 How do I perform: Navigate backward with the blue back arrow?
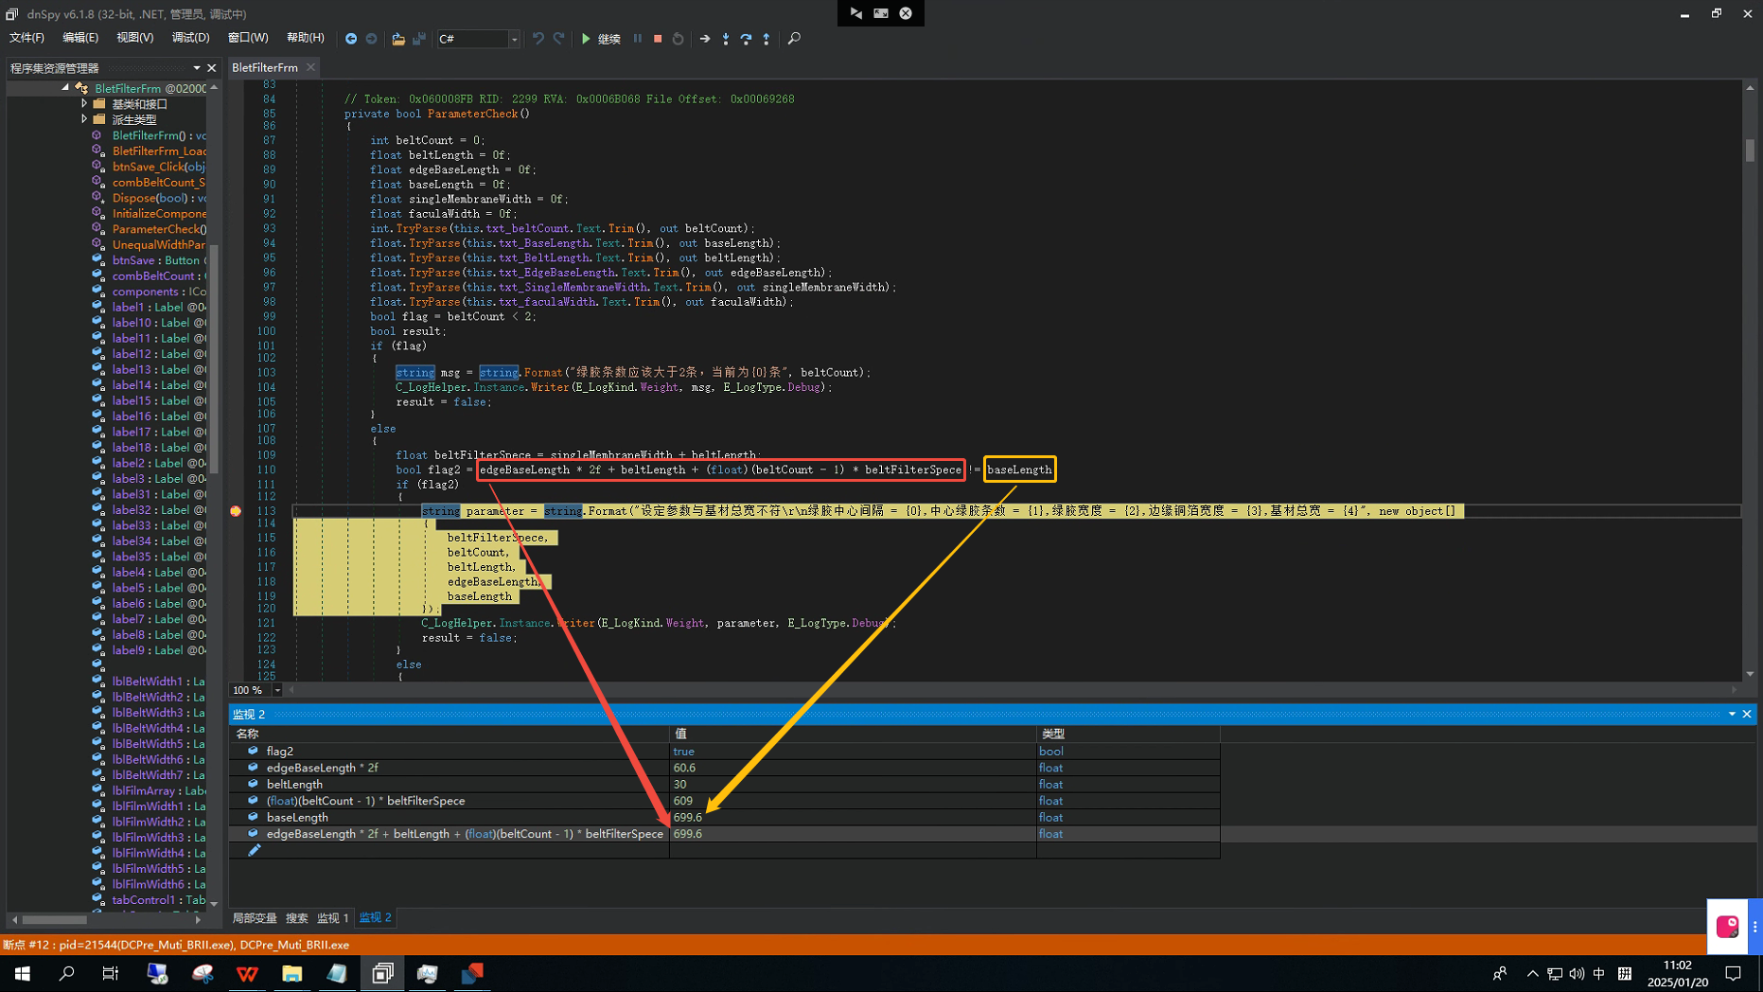[351, 39]
